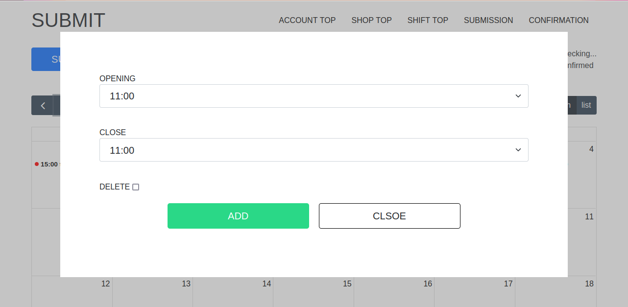628x307 pixels.
Task: Click the SUBMIT page title
Action: (68, 20)
